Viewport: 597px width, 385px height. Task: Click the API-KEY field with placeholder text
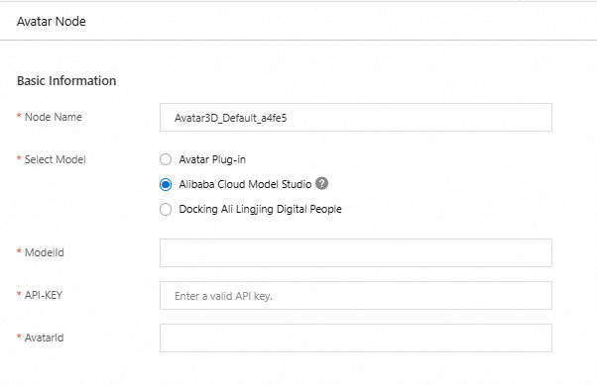coord(356,295)
